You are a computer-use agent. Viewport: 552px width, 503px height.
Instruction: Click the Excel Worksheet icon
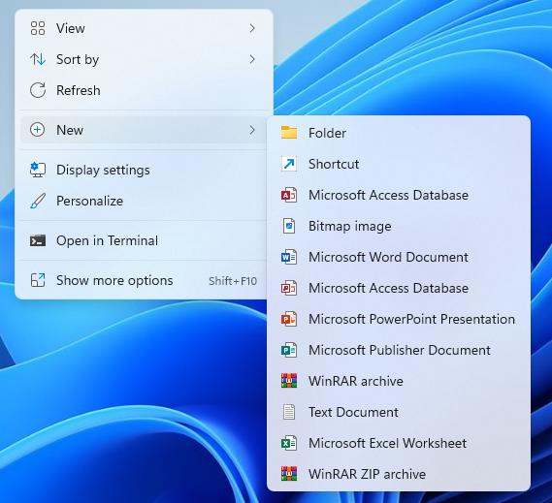point(289,443)
